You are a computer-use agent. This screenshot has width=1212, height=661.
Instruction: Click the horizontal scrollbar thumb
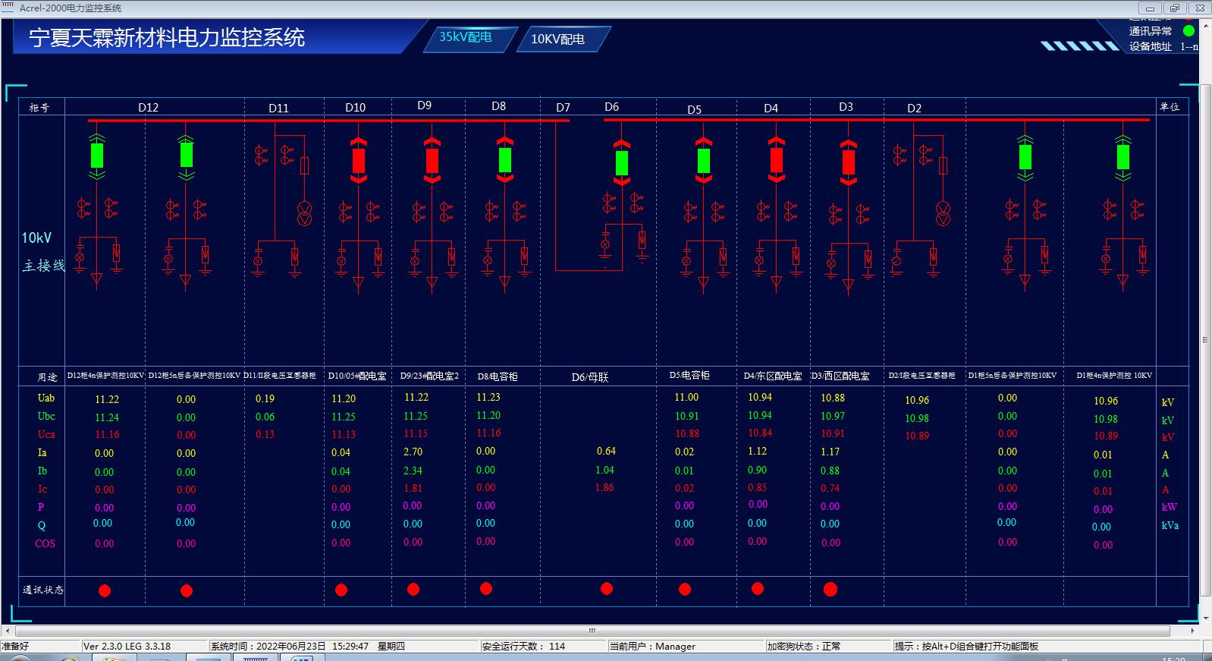(592, 631)
